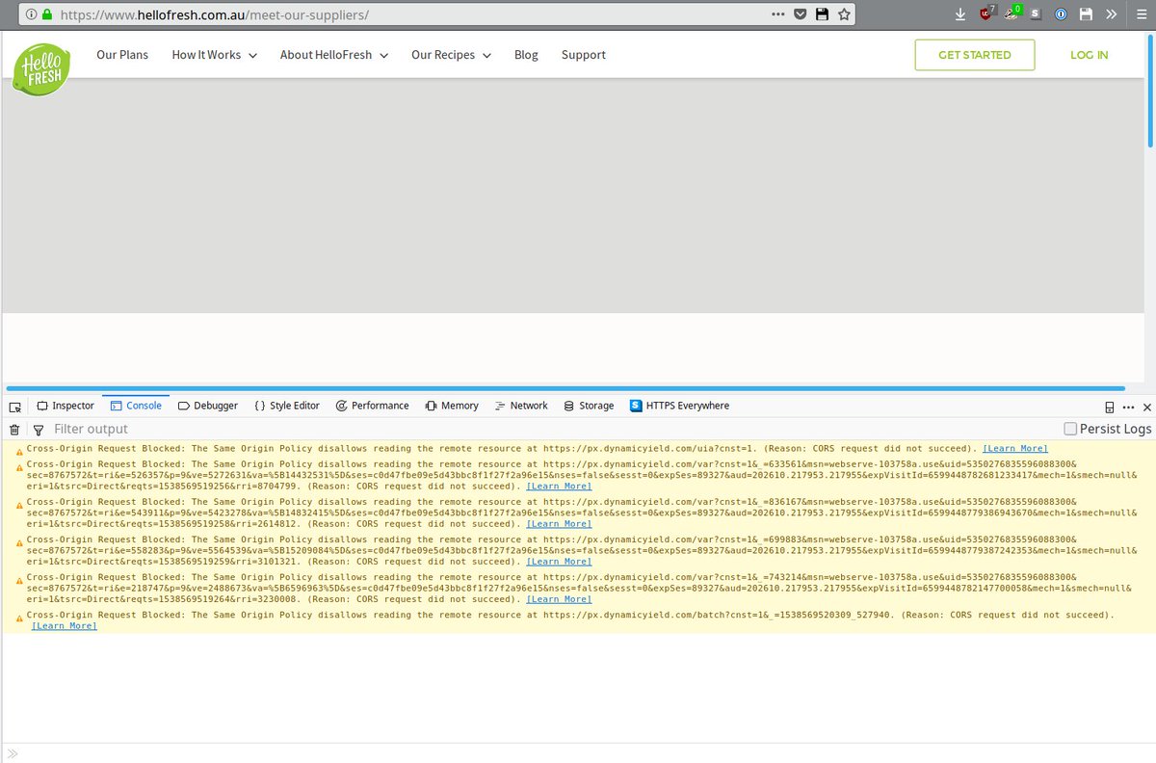Click the console input prompt chevrons
1156x763 pixels.
point(12,753)
